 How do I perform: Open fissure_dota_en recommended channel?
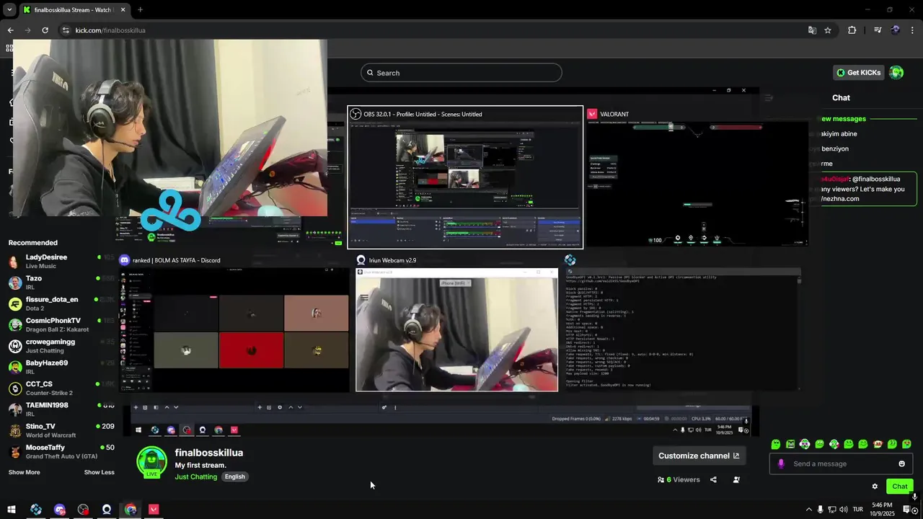62,303
